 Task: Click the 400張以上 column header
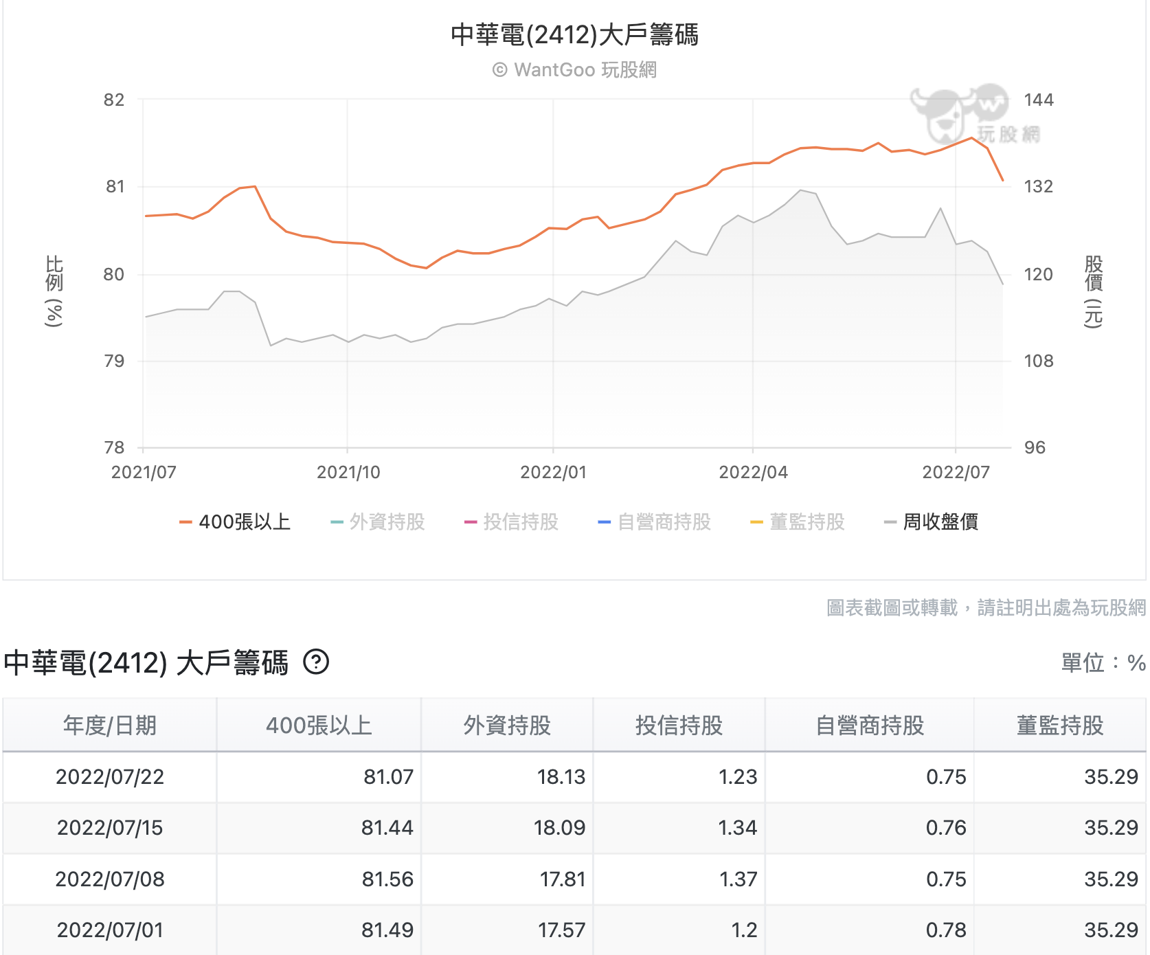(x=320, y=724)
